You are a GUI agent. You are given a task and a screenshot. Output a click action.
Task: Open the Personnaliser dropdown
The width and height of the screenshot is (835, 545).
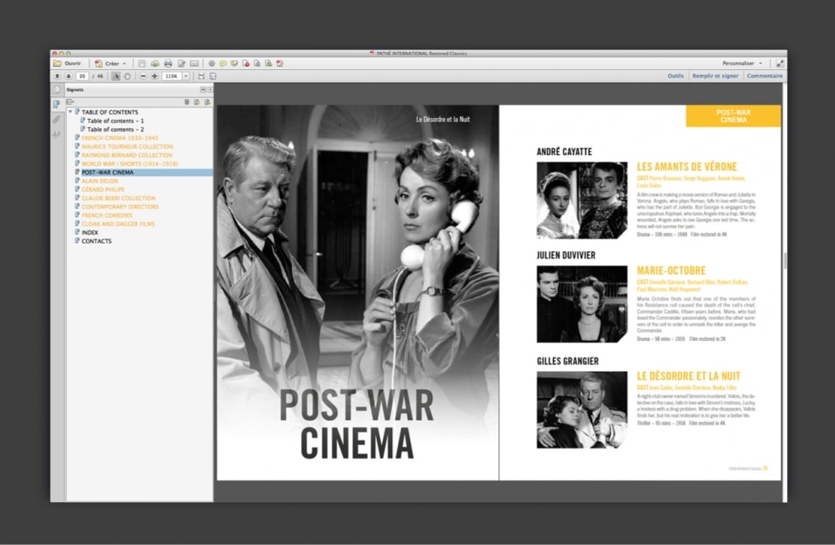[740, 63]
